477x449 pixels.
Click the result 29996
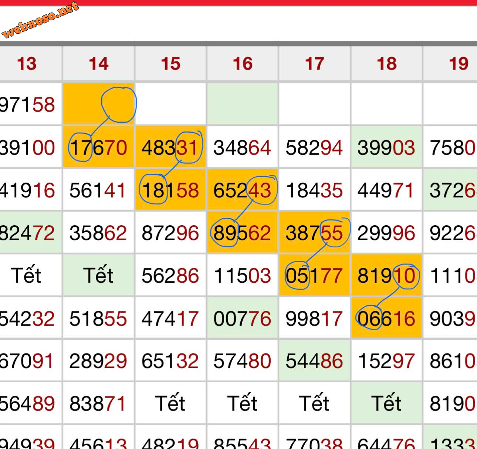coord(387,233)
